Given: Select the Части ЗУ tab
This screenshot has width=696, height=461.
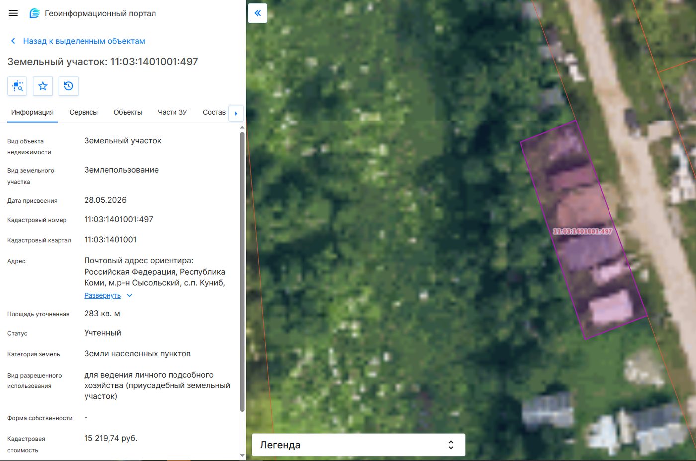Looking at the screenshot, I should pyautogui.click(x=173, y=112).
